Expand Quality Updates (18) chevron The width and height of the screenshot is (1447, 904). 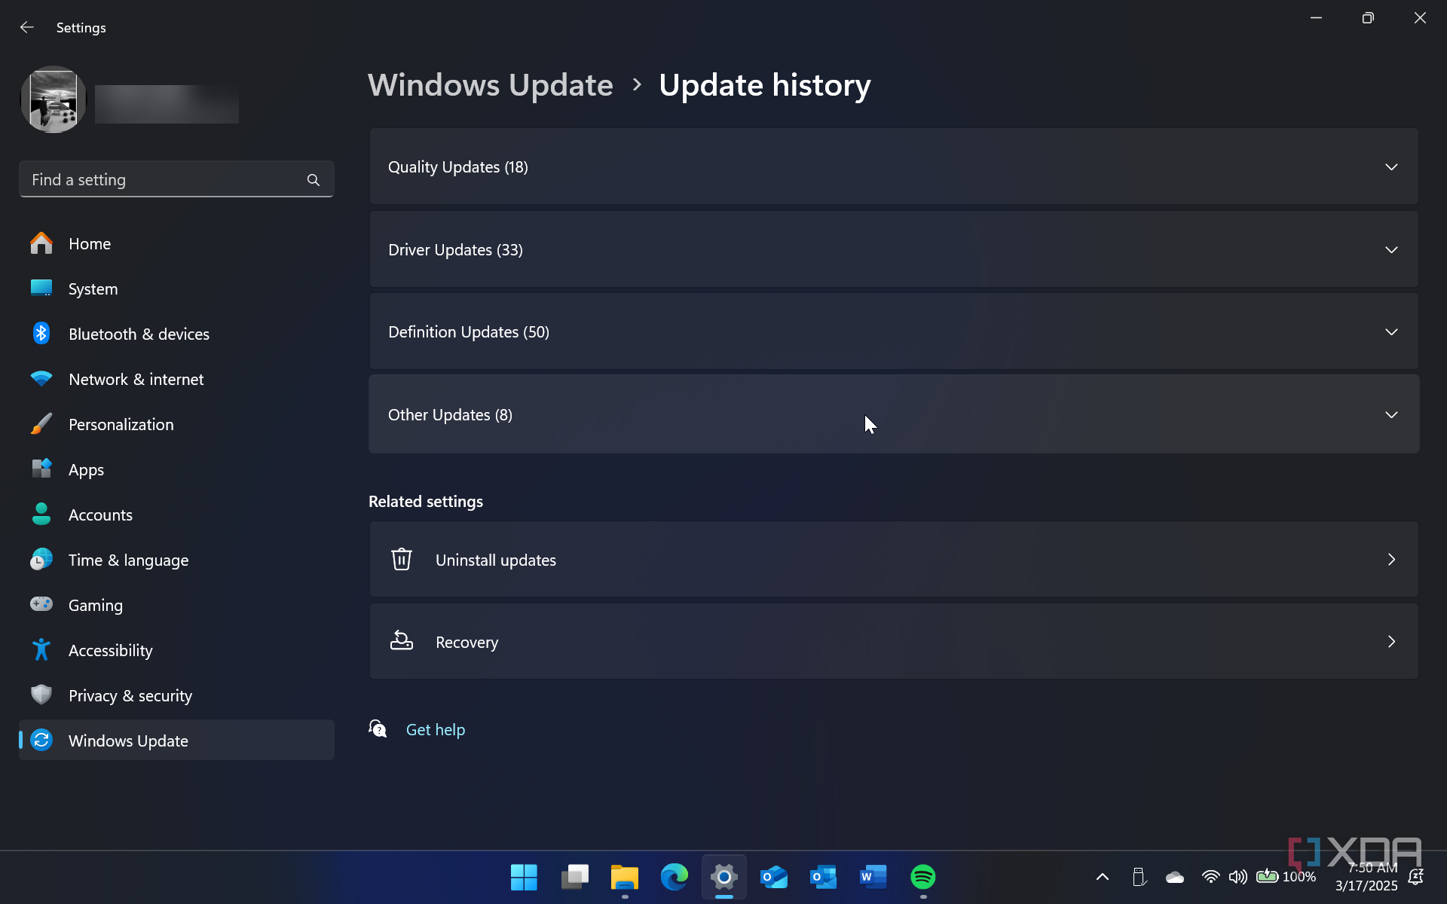click(x=1391, y=166)
